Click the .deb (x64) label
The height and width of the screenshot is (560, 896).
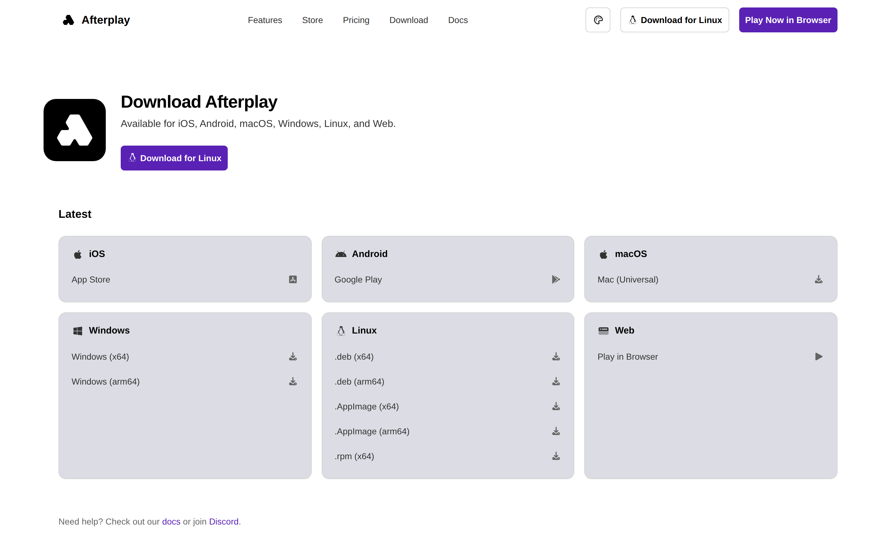tap(354, 357)
